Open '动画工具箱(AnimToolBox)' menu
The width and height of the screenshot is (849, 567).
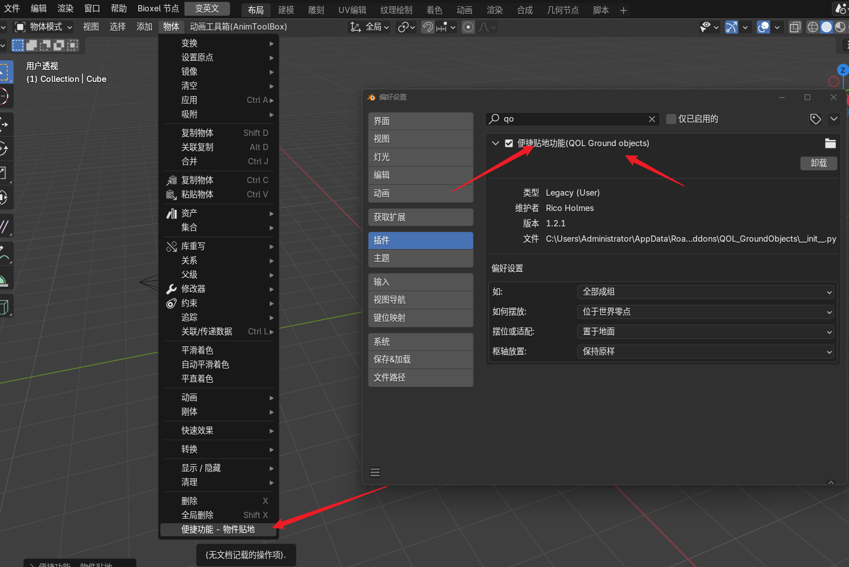238,27
